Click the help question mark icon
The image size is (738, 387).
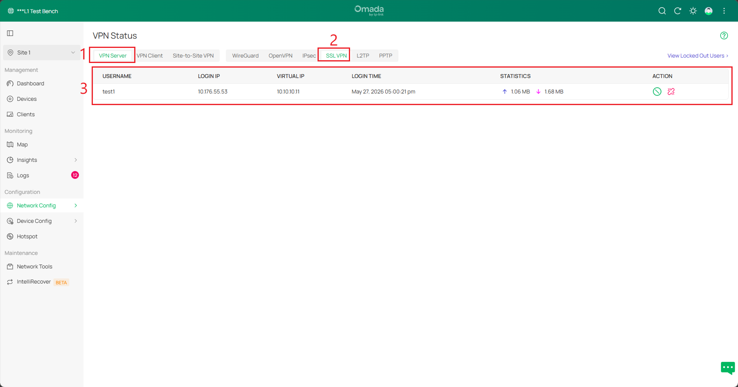click(x=724, y=36)
